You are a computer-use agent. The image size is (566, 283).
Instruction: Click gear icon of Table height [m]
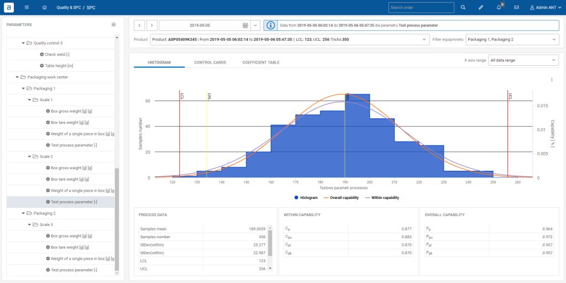(x=42, y=66)
